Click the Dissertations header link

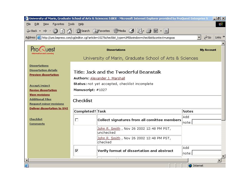(x=116, y=50)
